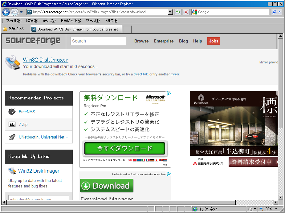Click the FreeNAS project icon

tap(12, 112)
